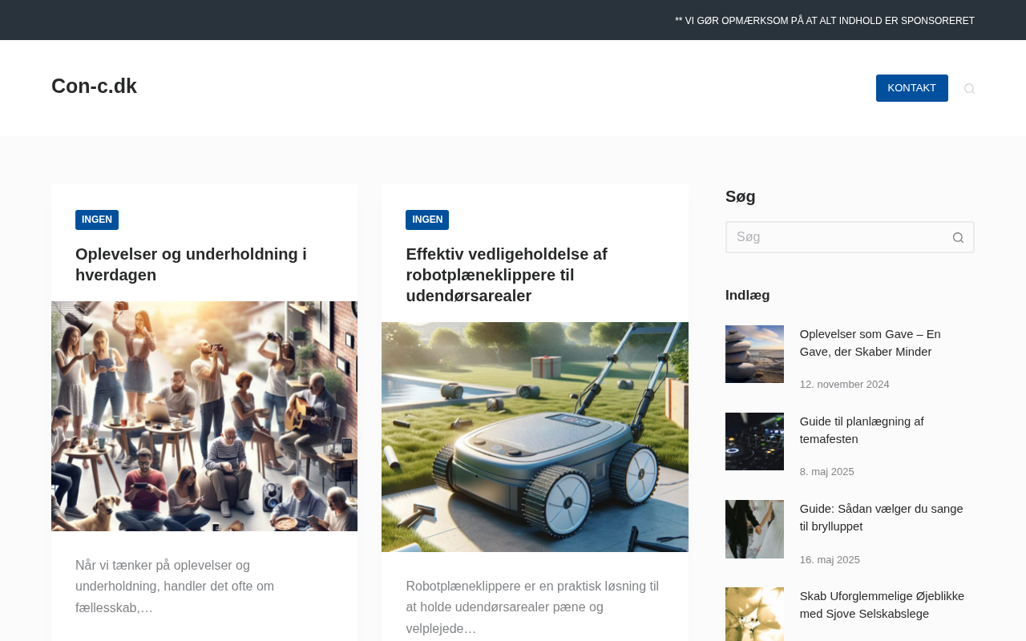Open wedding couple thumbnail for brylluppet guide
1026x641 pixels.
click(754, 529)
